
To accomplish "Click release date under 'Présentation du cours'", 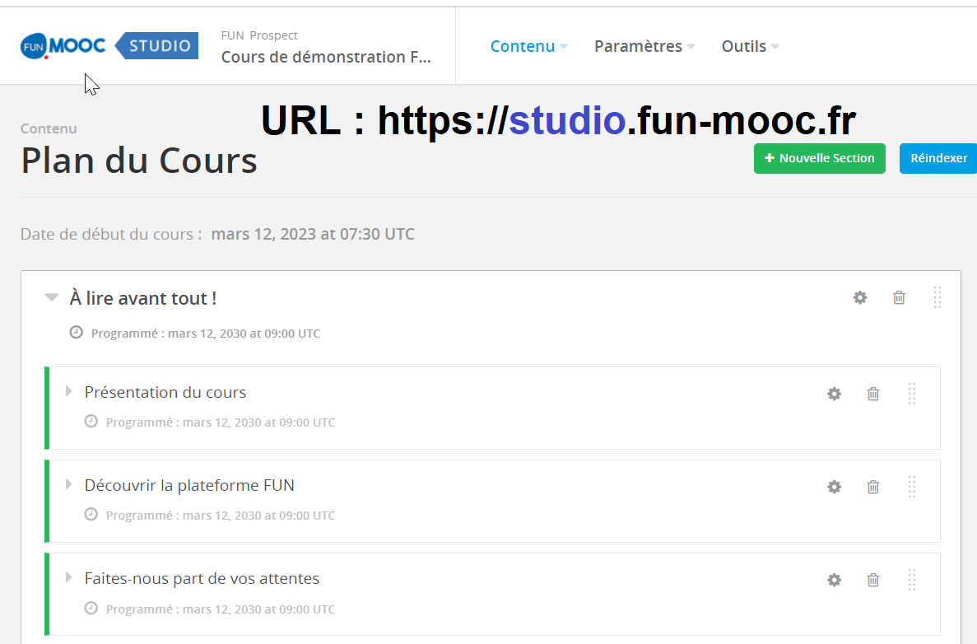I will pyautogui.click(x=221, y=422).
